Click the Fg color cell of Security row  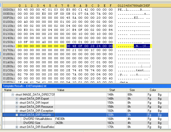click(150, 115)
